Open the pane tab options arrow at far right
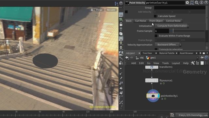Viewport: 209px width, 118px height. click(x=207, y=53)
